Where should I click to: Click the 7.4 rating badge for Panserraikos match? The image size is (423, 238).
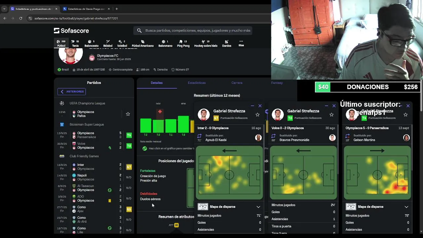[x=129, y=135]
